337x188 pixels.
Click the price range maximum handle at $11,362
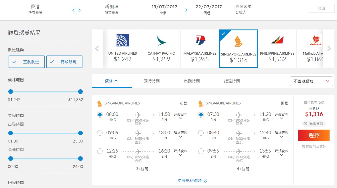(80, 92)
